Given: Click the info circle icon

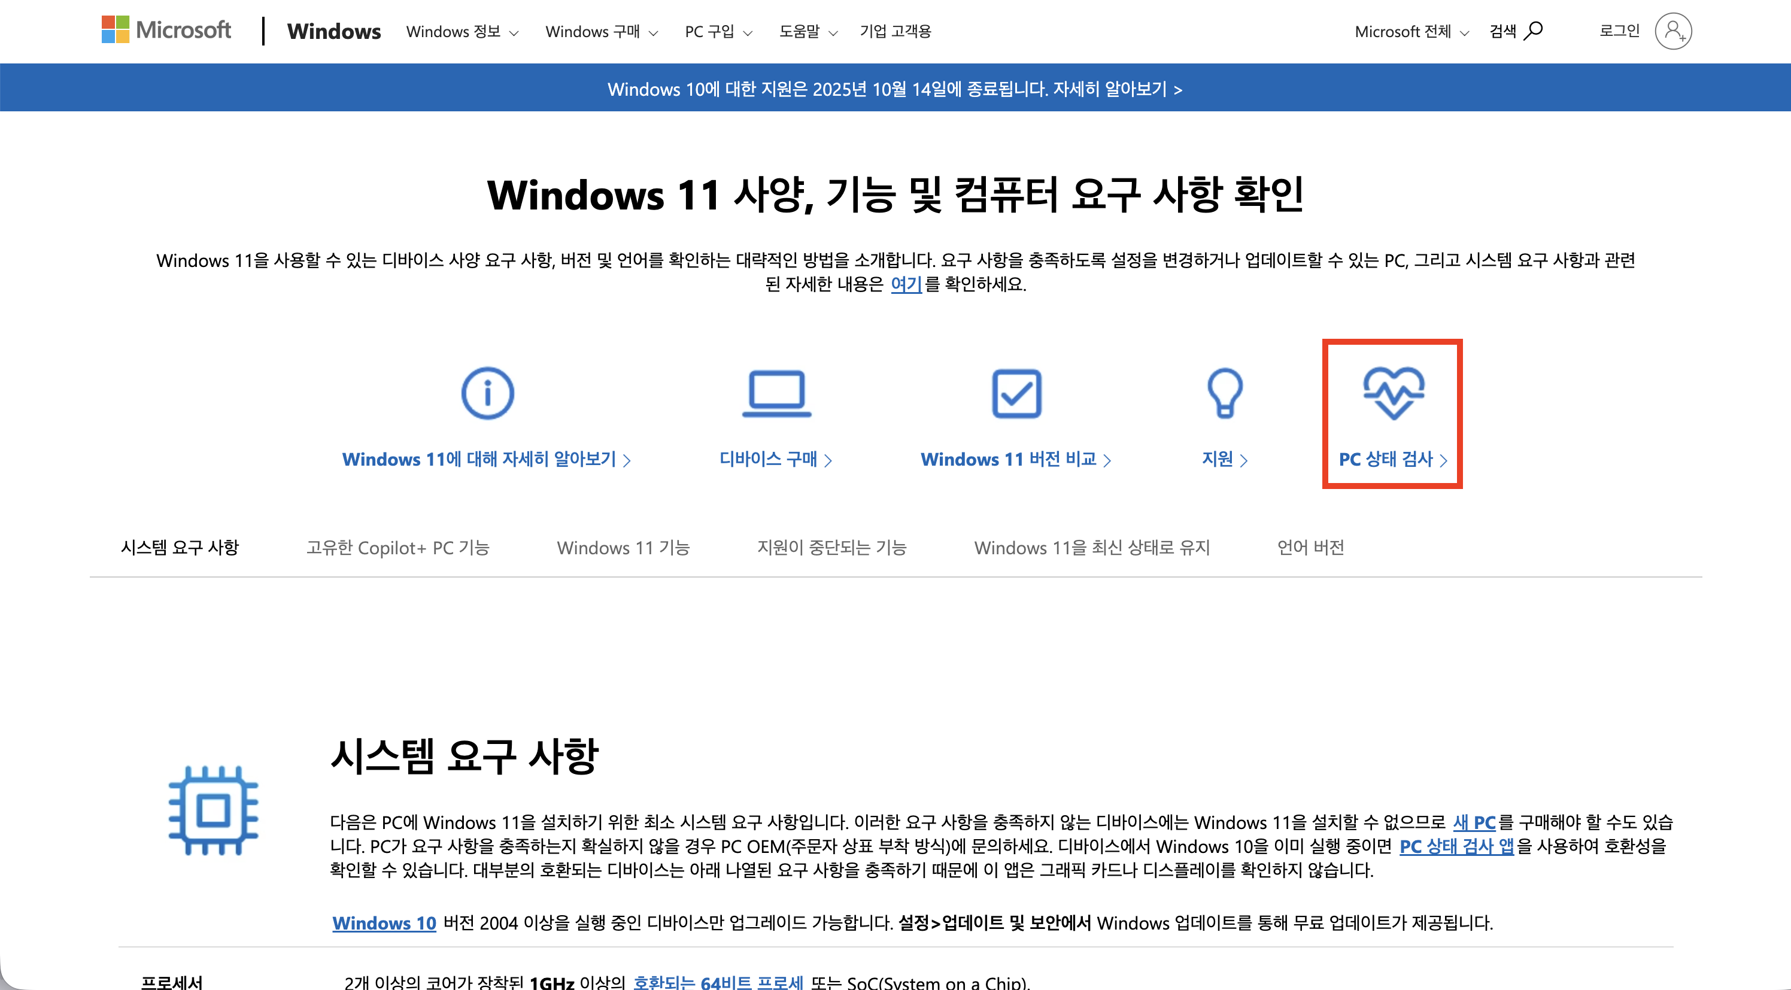Looking at the screenshot, I should 487,393.
